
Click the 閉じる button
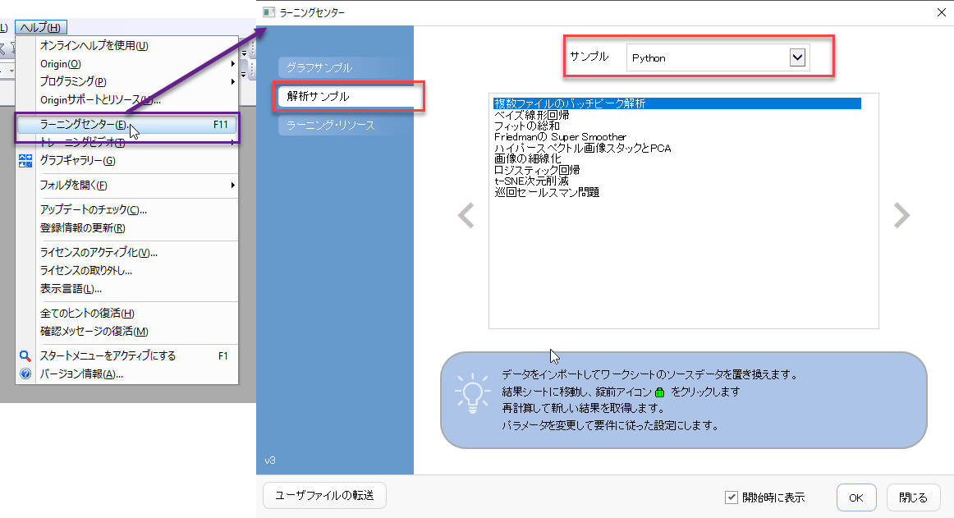(x=913, y=497)
